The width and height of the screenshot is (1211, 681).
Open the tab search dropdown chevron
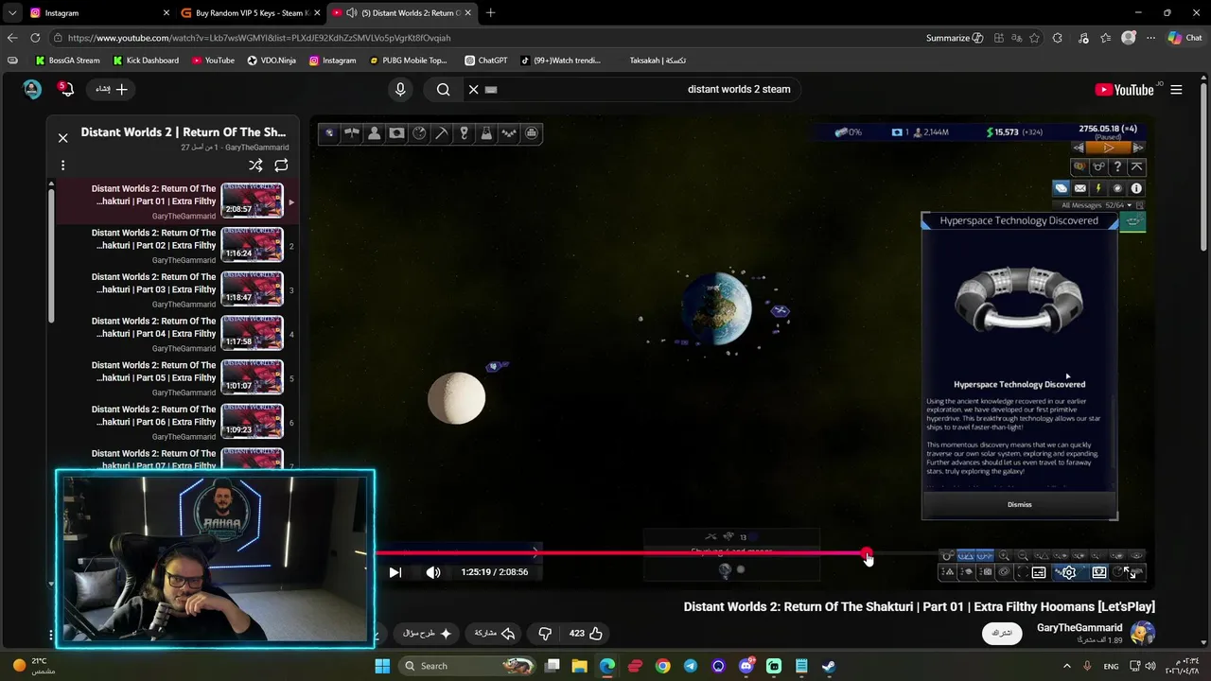[x=12, y=13]
